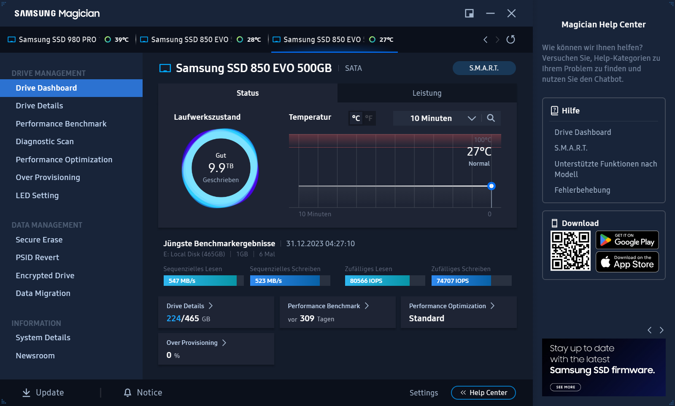675x406 pixels.
Task: Click the temperature graph magnifier icon
Action: coord(491,118)
